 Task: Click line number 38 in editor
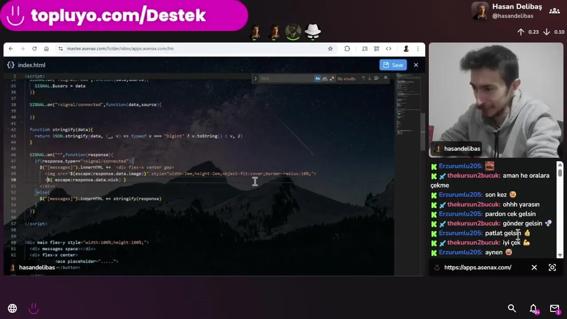point(13,105)
